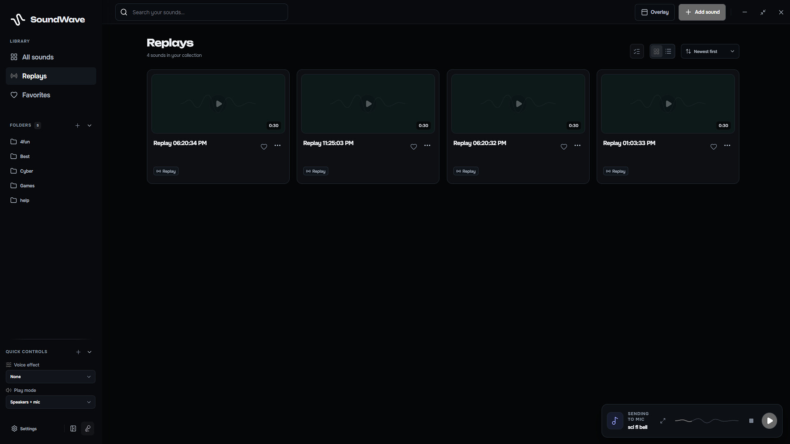
Task: Click the 4 sounds in your collection text
Action: click(174, 55)
